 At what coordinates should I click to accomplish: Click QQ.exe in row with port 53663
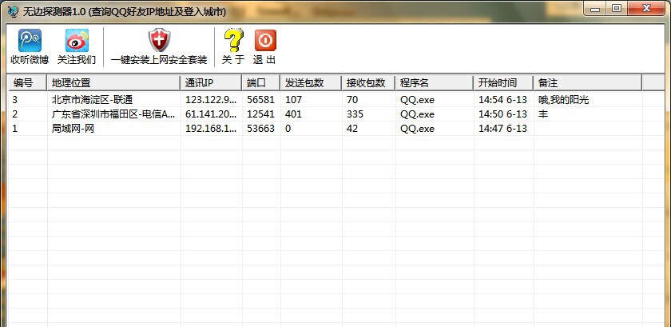(x=417, y=129)
